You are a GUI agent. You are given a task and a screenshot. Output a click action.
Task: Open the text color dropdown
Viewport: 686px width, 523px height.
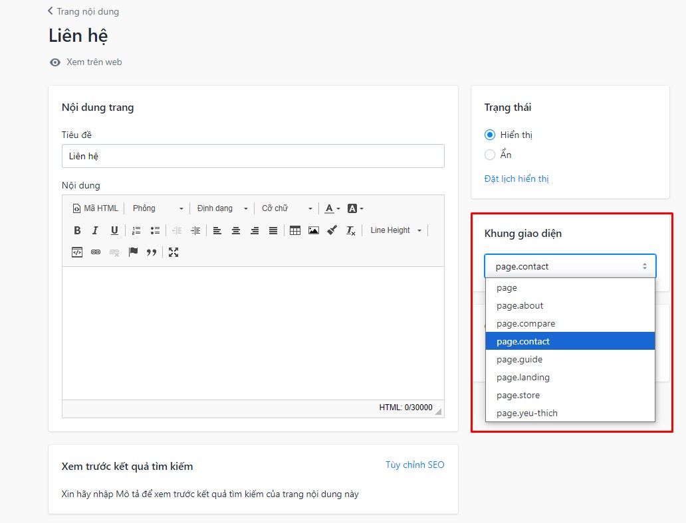pyautogui.click(x=332, y=208)
